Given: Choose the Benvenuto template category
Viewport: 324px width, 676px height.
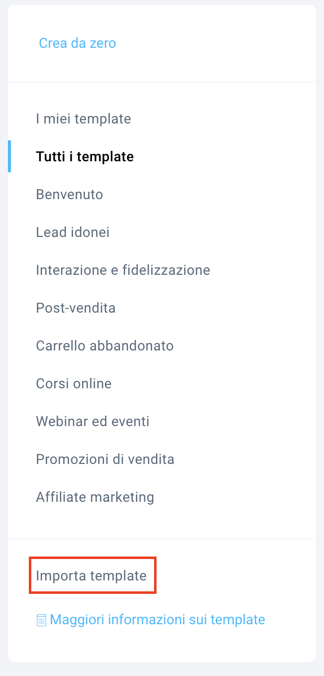Looking at the screenshot, I should point(70,194).
